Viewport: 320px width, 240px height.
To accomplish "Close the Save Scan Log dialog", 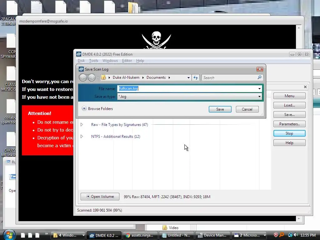I will tap(260, 69).
